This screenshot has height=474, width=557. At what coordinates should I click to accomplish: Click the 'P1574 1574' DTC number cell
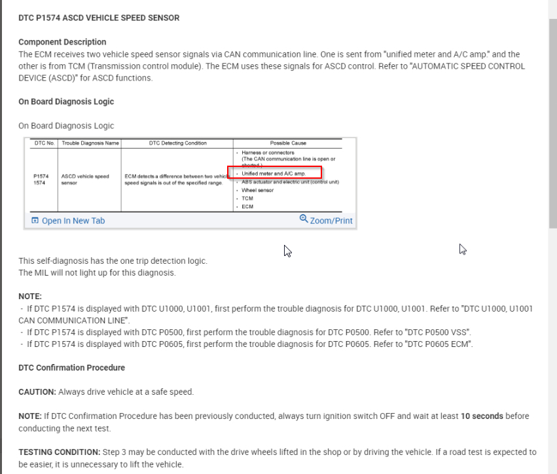point(41,179)
